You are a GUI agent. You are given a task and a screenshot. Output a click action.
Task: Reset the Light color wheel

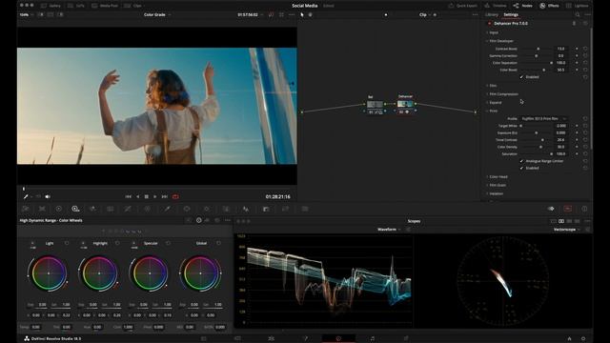click(x=67, y=244)
